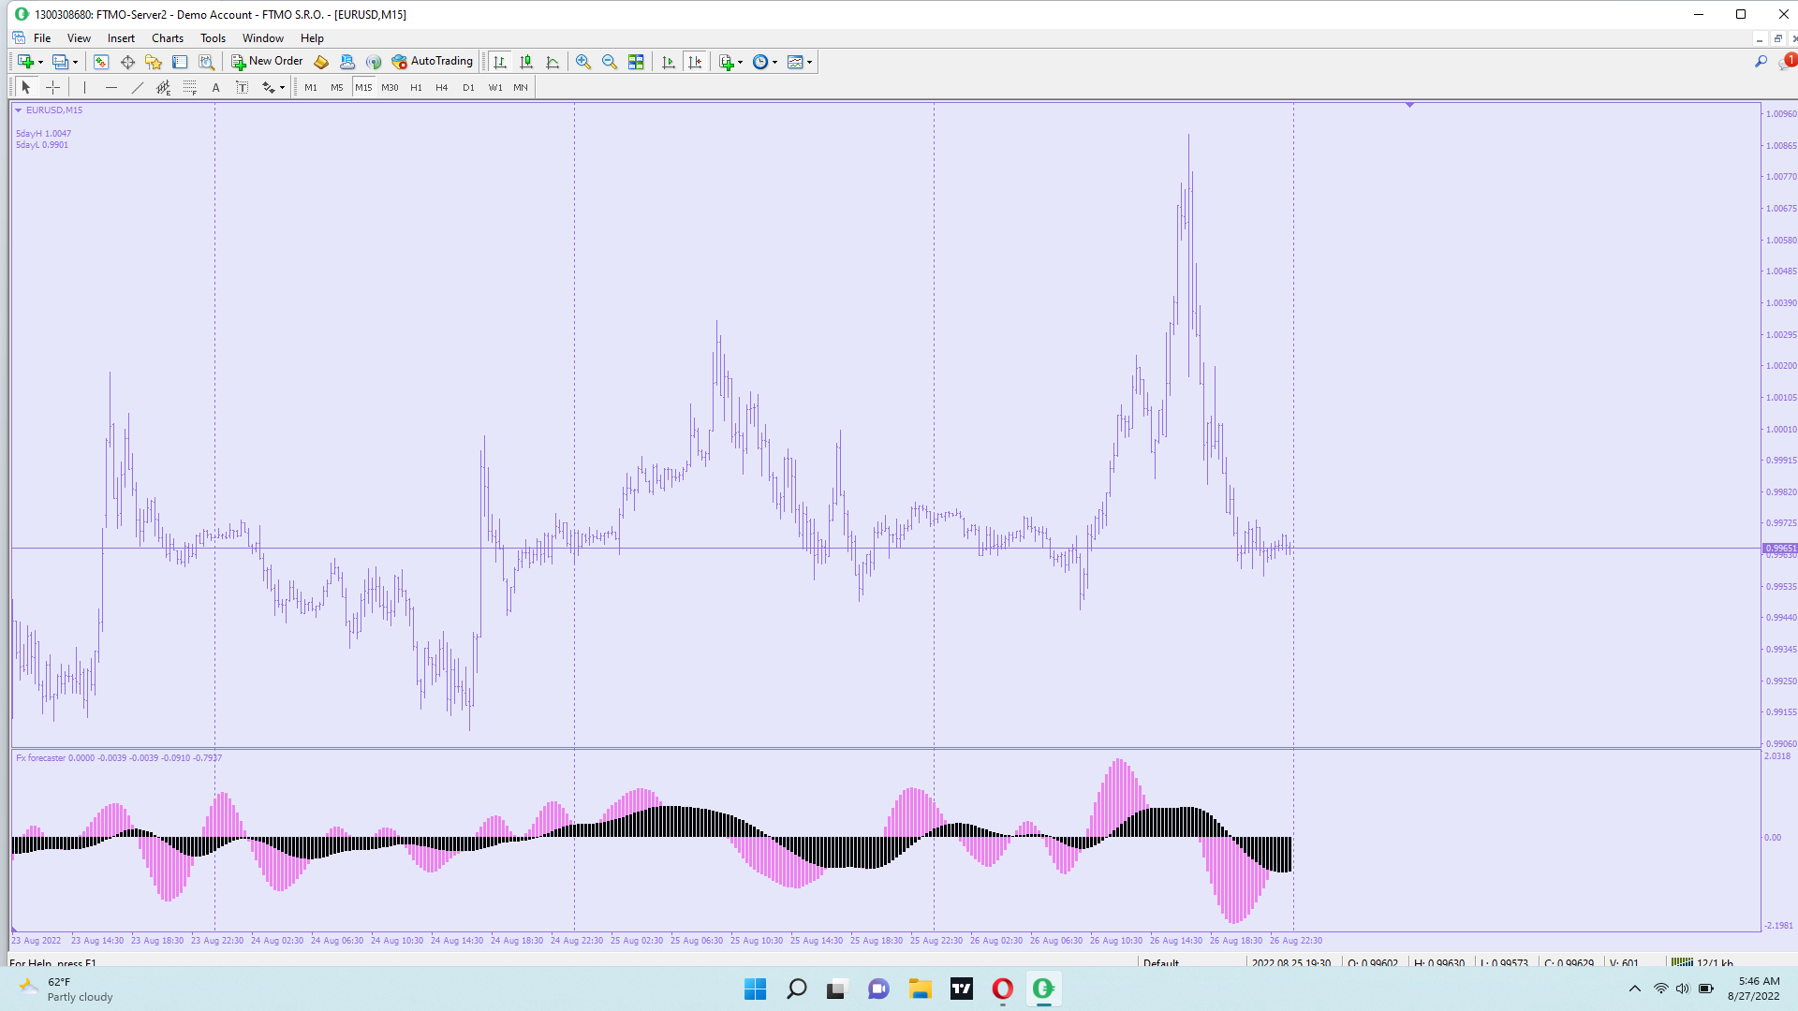Expand the Periodicity clock dropdown
The width and height of the screenshot is (1798, 1011).
click(774, 62)
